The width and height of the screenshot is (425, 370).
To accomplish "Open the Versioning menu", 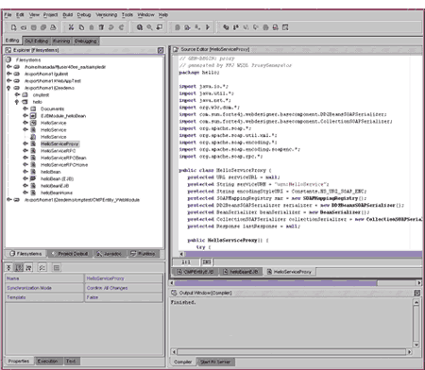I will click(x=106, y=15).
